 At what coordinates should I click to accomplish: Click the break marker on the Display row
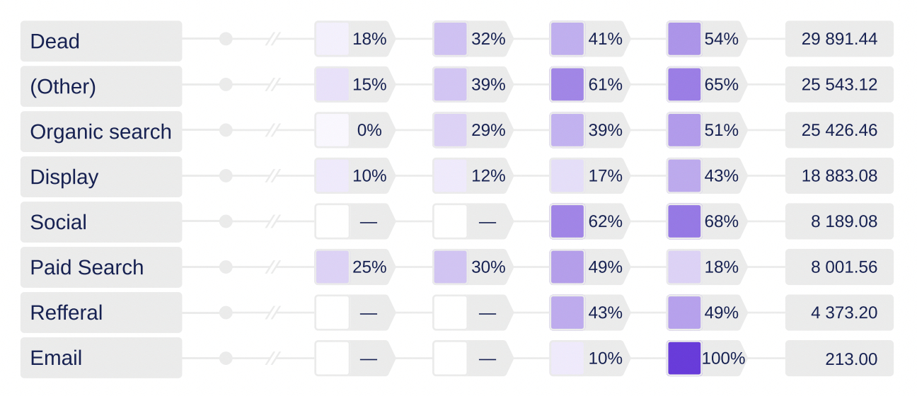(272, 177)
